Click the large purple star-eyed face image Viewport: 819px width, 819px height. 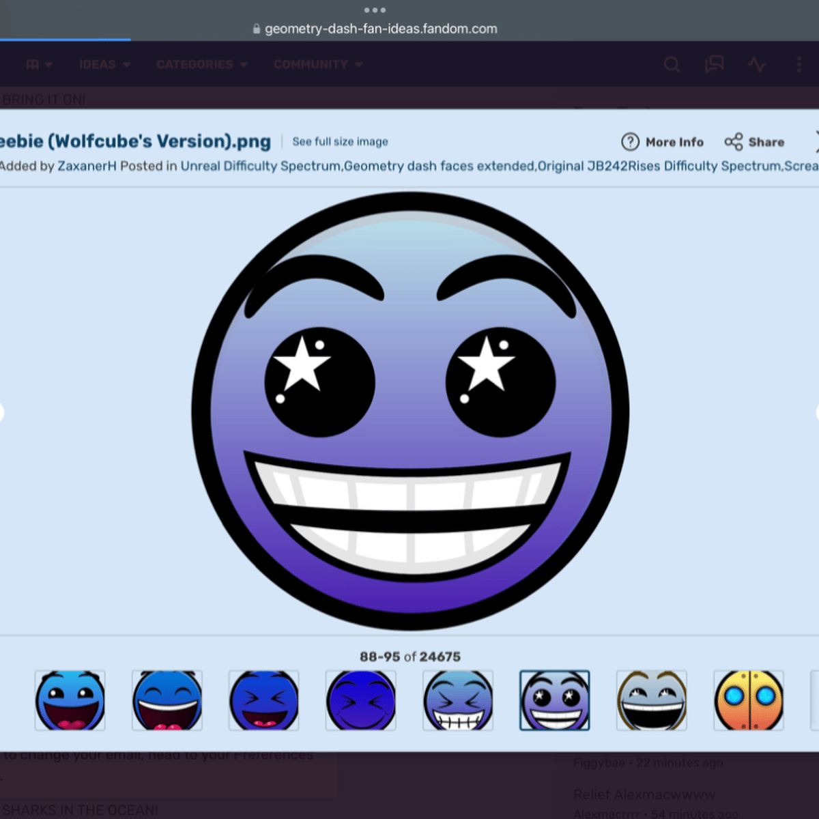click(x=409, y=411)
